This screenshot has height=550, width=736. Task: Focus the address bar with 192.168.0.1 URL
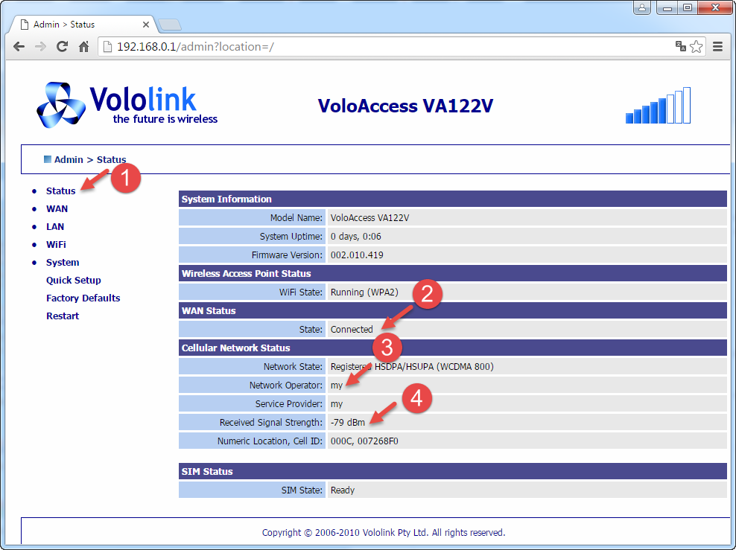(385, 46)
